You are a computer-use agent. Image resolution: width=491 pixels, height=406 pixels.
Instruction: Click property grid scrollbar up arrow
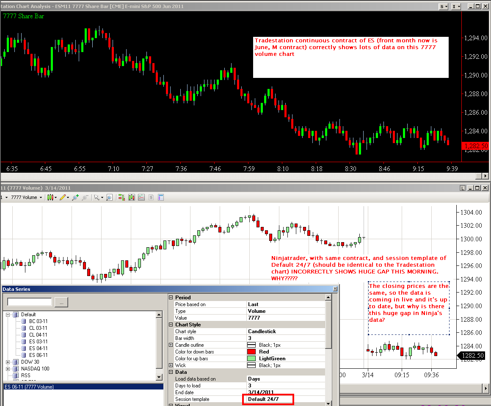pyautogui.click(x=328, y=297)
